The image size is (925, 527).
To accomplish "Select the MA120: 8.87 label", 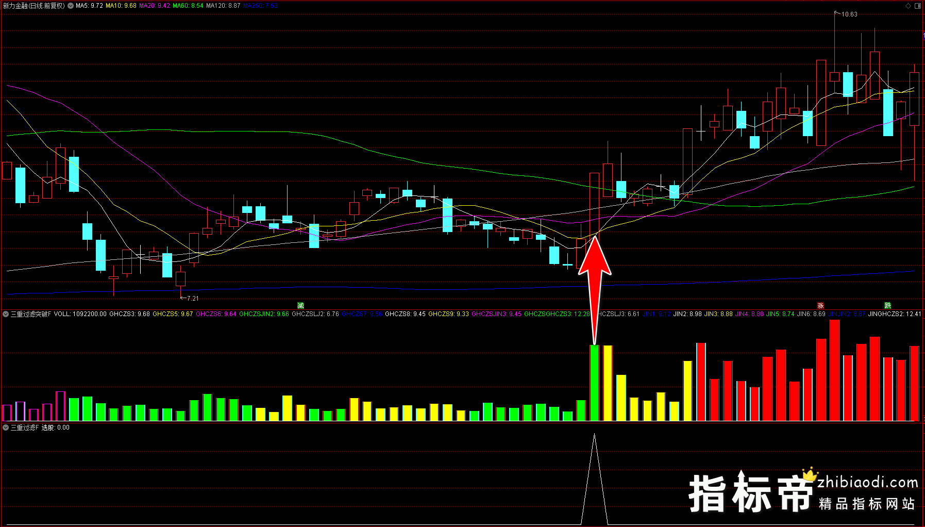I will (223, 6).
